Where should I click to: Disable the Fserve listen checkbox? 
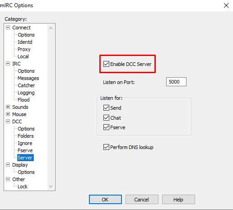(106, 127)
